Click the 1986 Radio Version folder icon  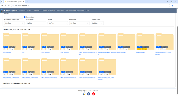coord(12,67)
